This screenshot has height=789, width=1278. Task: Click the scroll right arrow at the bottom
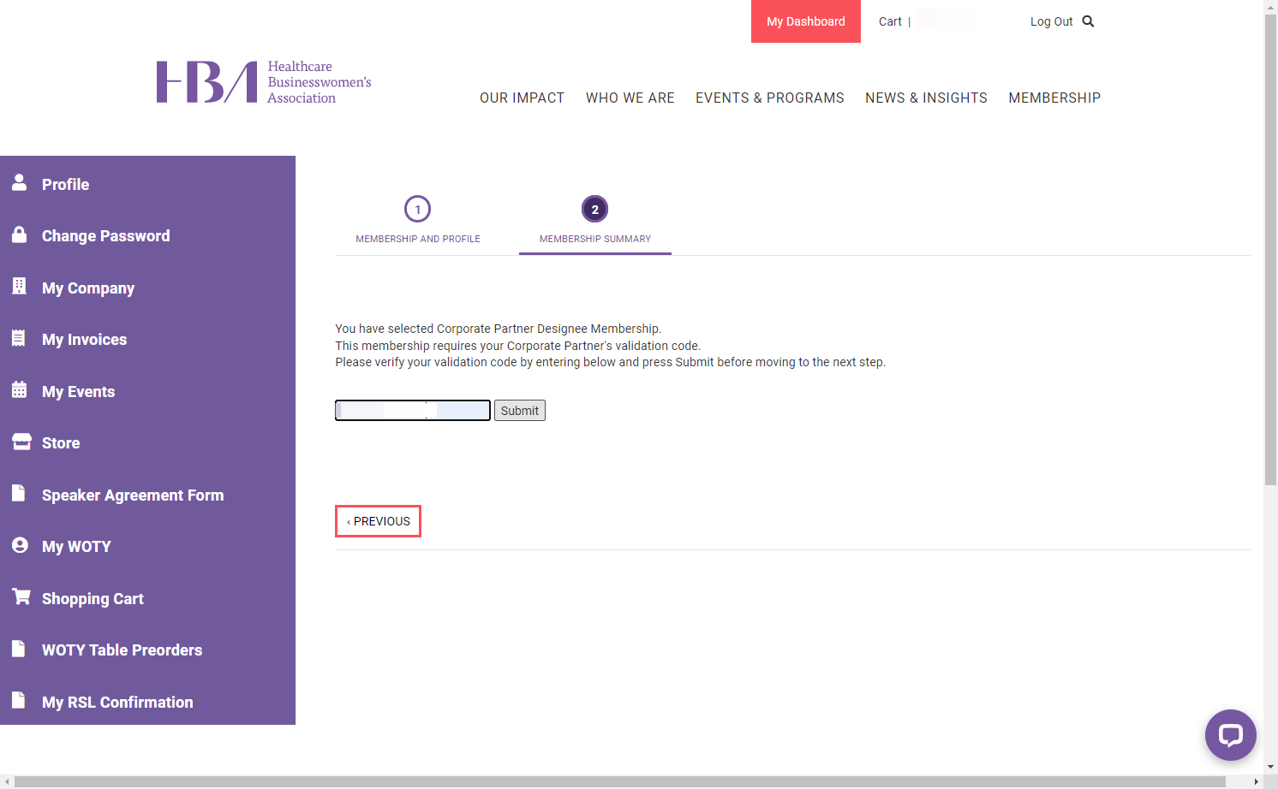[1257, 782]
